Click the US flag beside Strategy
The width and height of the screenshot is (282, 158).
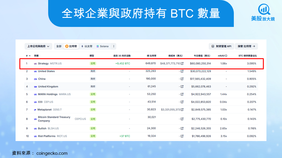coord(35,63)
